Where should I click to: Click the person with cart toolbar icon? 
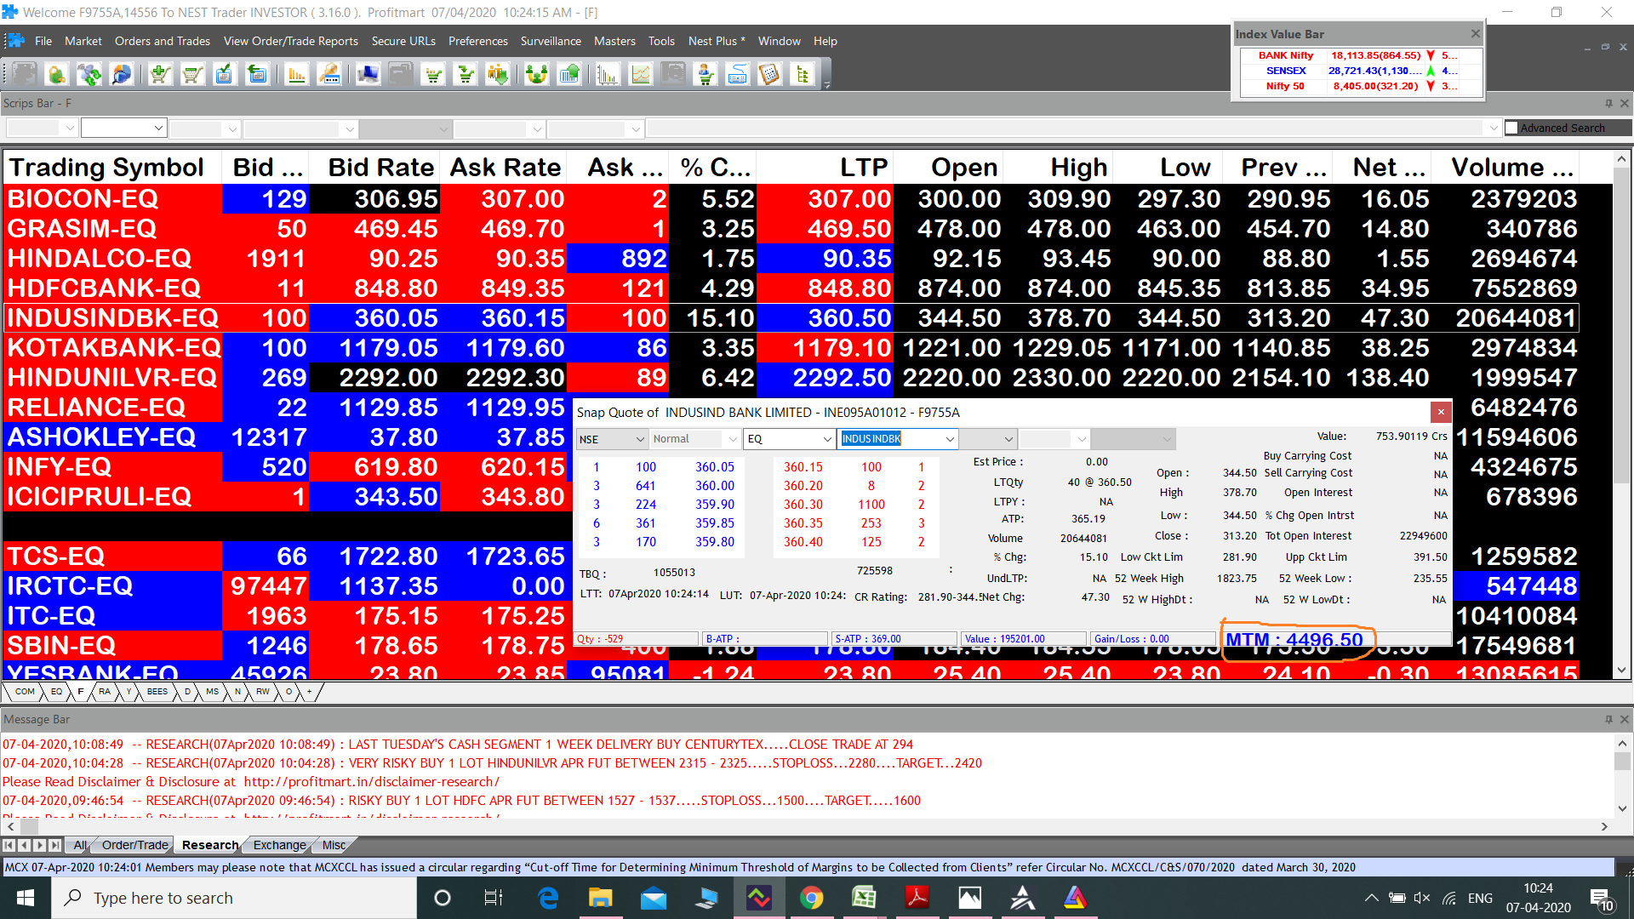coord(705,75)
